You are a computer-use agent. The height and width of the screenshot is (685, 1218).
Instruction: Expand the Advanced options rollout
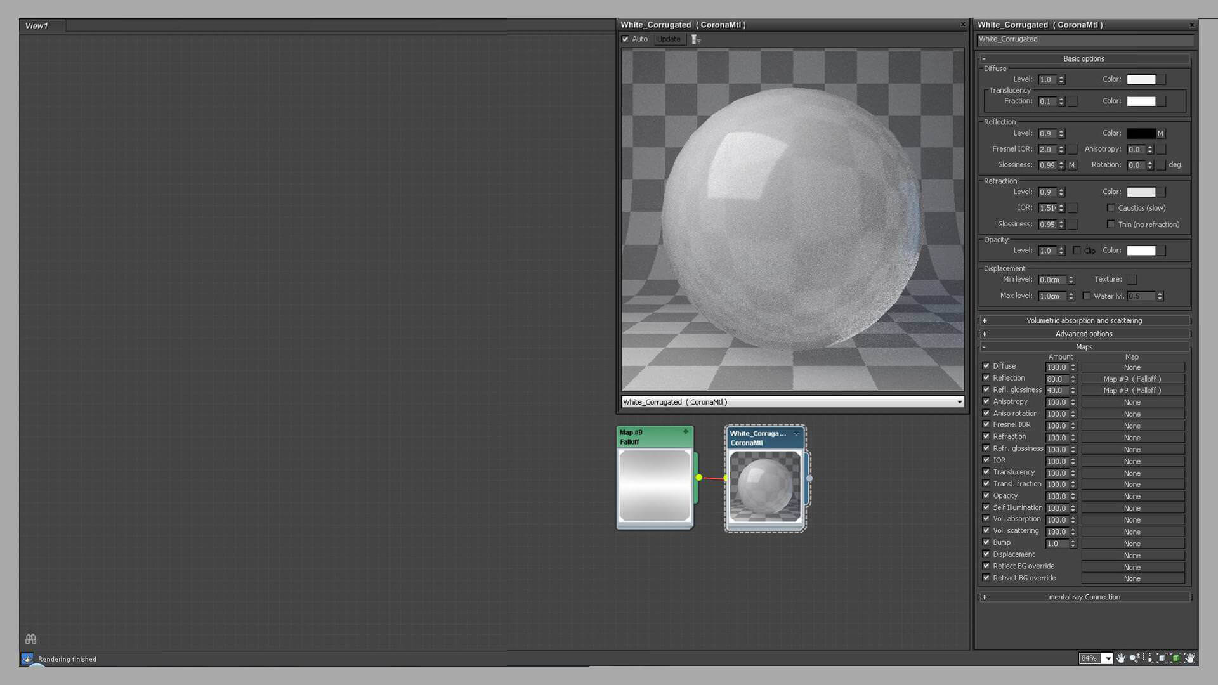point(1084,334)
